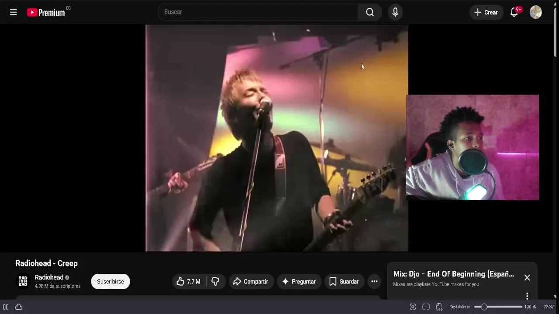Dislike the video with thumbs-down

[x=215, y=282]
